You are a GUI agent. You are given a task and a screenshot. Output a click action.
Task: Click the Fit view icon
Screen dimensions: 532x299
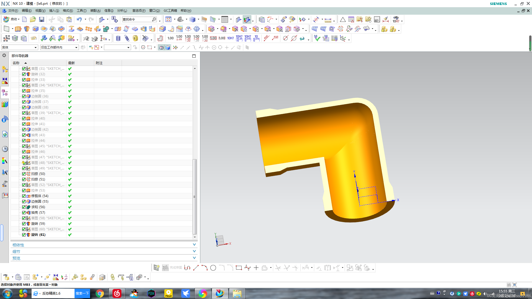(x=168, y=19)
